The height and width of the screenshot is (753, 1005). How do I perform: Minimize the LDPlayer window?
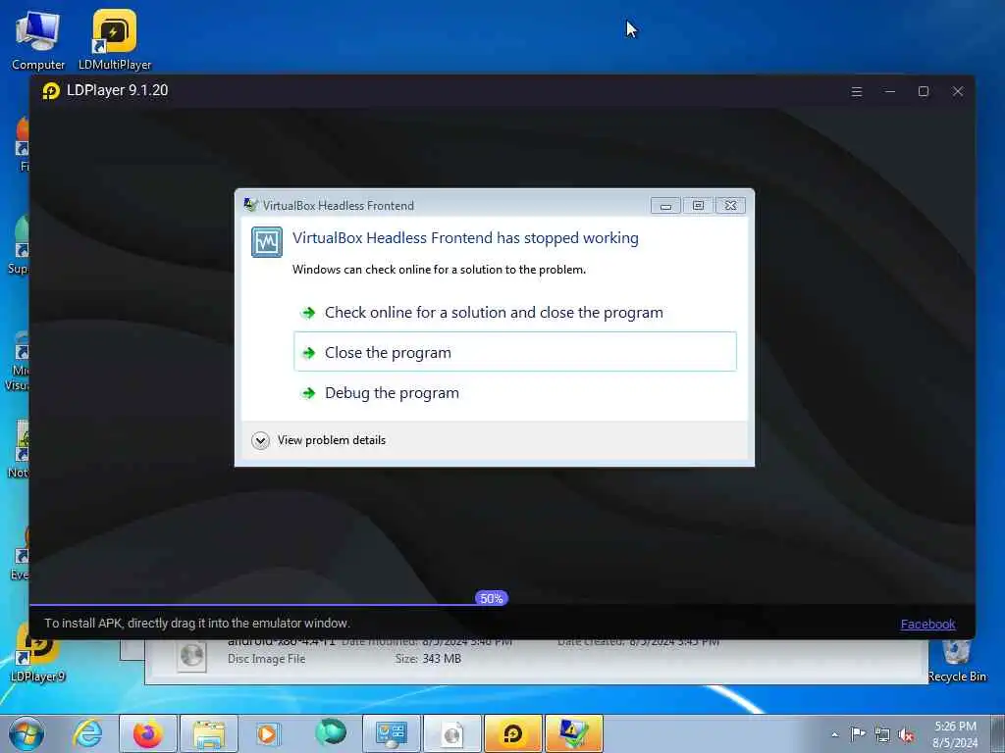pyautogui.click(x=889, y=91)
